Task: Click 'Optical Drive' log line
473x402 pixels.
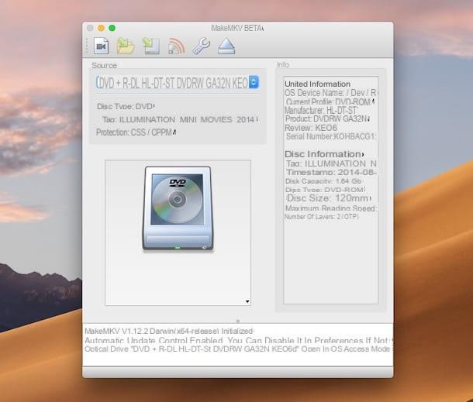Action: point(238,349)
